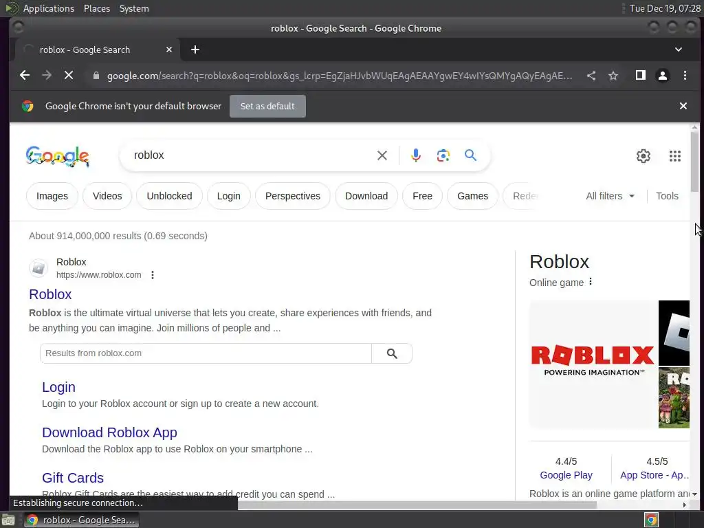Open the Roblox characters thumbnail
Image resolution: width=704 pixels, height=528 pixels.
[x=674, y=398]
